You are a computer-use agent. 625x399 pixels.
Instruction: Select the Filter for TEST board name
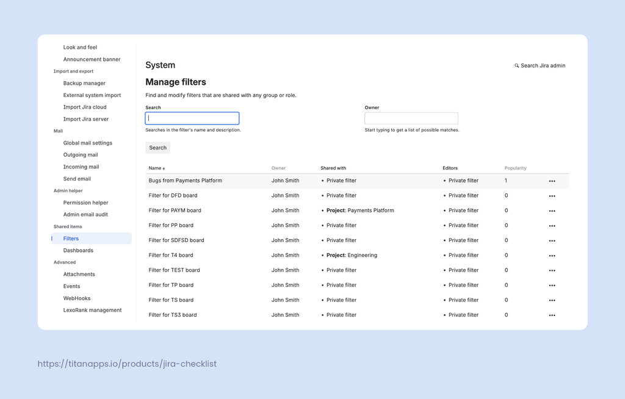tap(174, 270)
